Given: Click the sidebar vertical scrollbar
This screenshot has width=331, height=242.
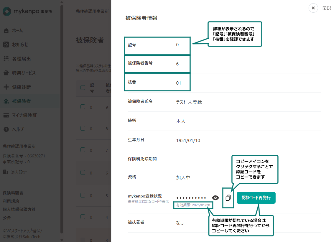Looking at the screenshot, I should click(62, 118).
